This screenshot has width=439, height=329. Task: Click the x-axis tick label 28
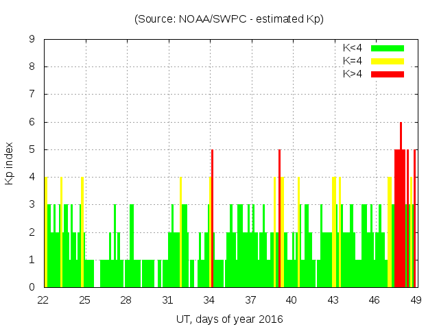(126, 300)
